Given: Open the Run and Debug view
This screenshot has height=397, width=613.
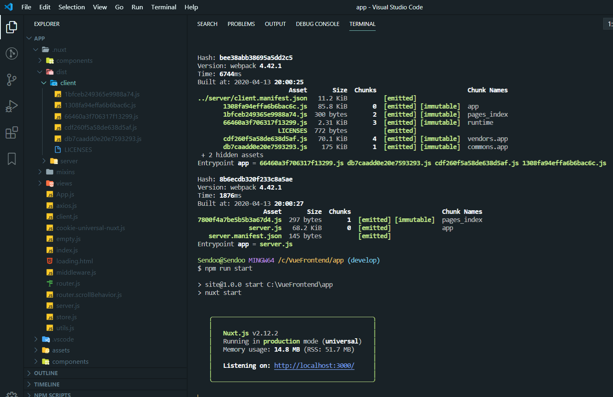Looking at the screenshot, I should pos(12,106).
